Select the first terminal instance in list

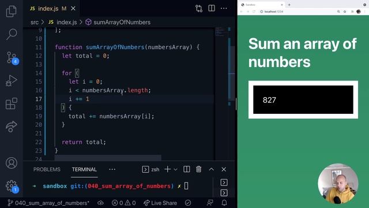click(x=224, y=183)
